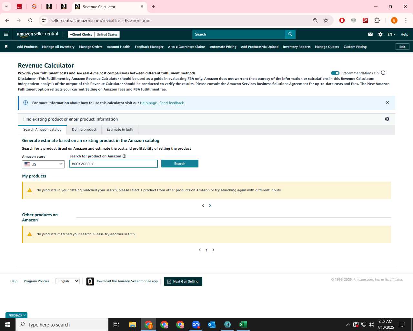Click the top Seller Central search field
Image resolution: width=413 pixels, height=331 pixels.
(x=239, y=34)
